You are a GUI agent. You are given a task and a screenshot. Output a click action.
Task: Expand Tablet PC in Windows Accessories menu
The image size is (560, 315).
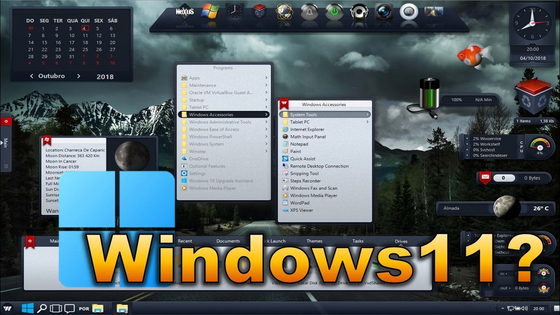tap(325, 122)
